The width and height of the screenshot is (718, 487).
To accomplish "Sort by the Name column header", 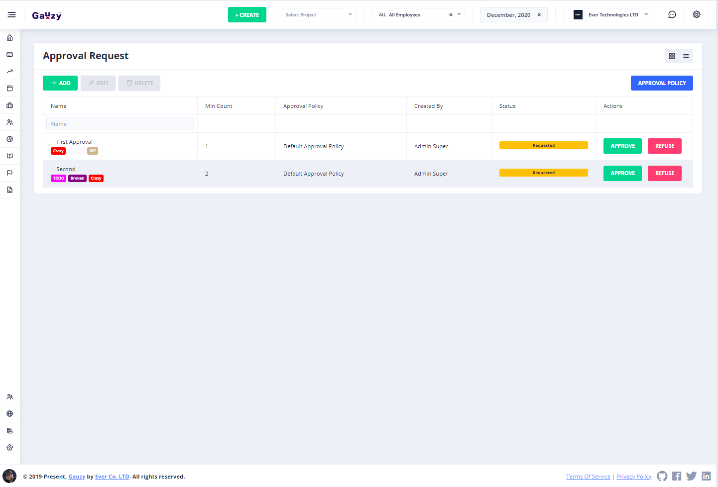I will pos(59,106).
